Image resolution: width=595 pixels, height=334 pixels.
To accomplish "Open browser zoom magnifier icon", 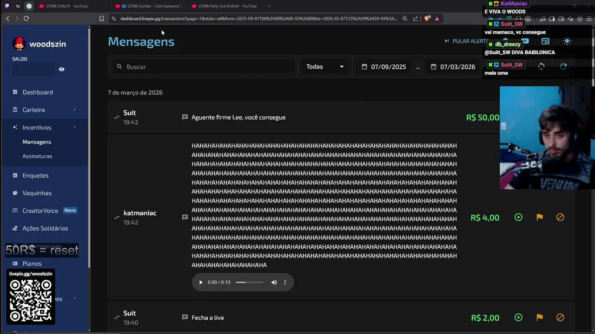I will click(405, 19).
